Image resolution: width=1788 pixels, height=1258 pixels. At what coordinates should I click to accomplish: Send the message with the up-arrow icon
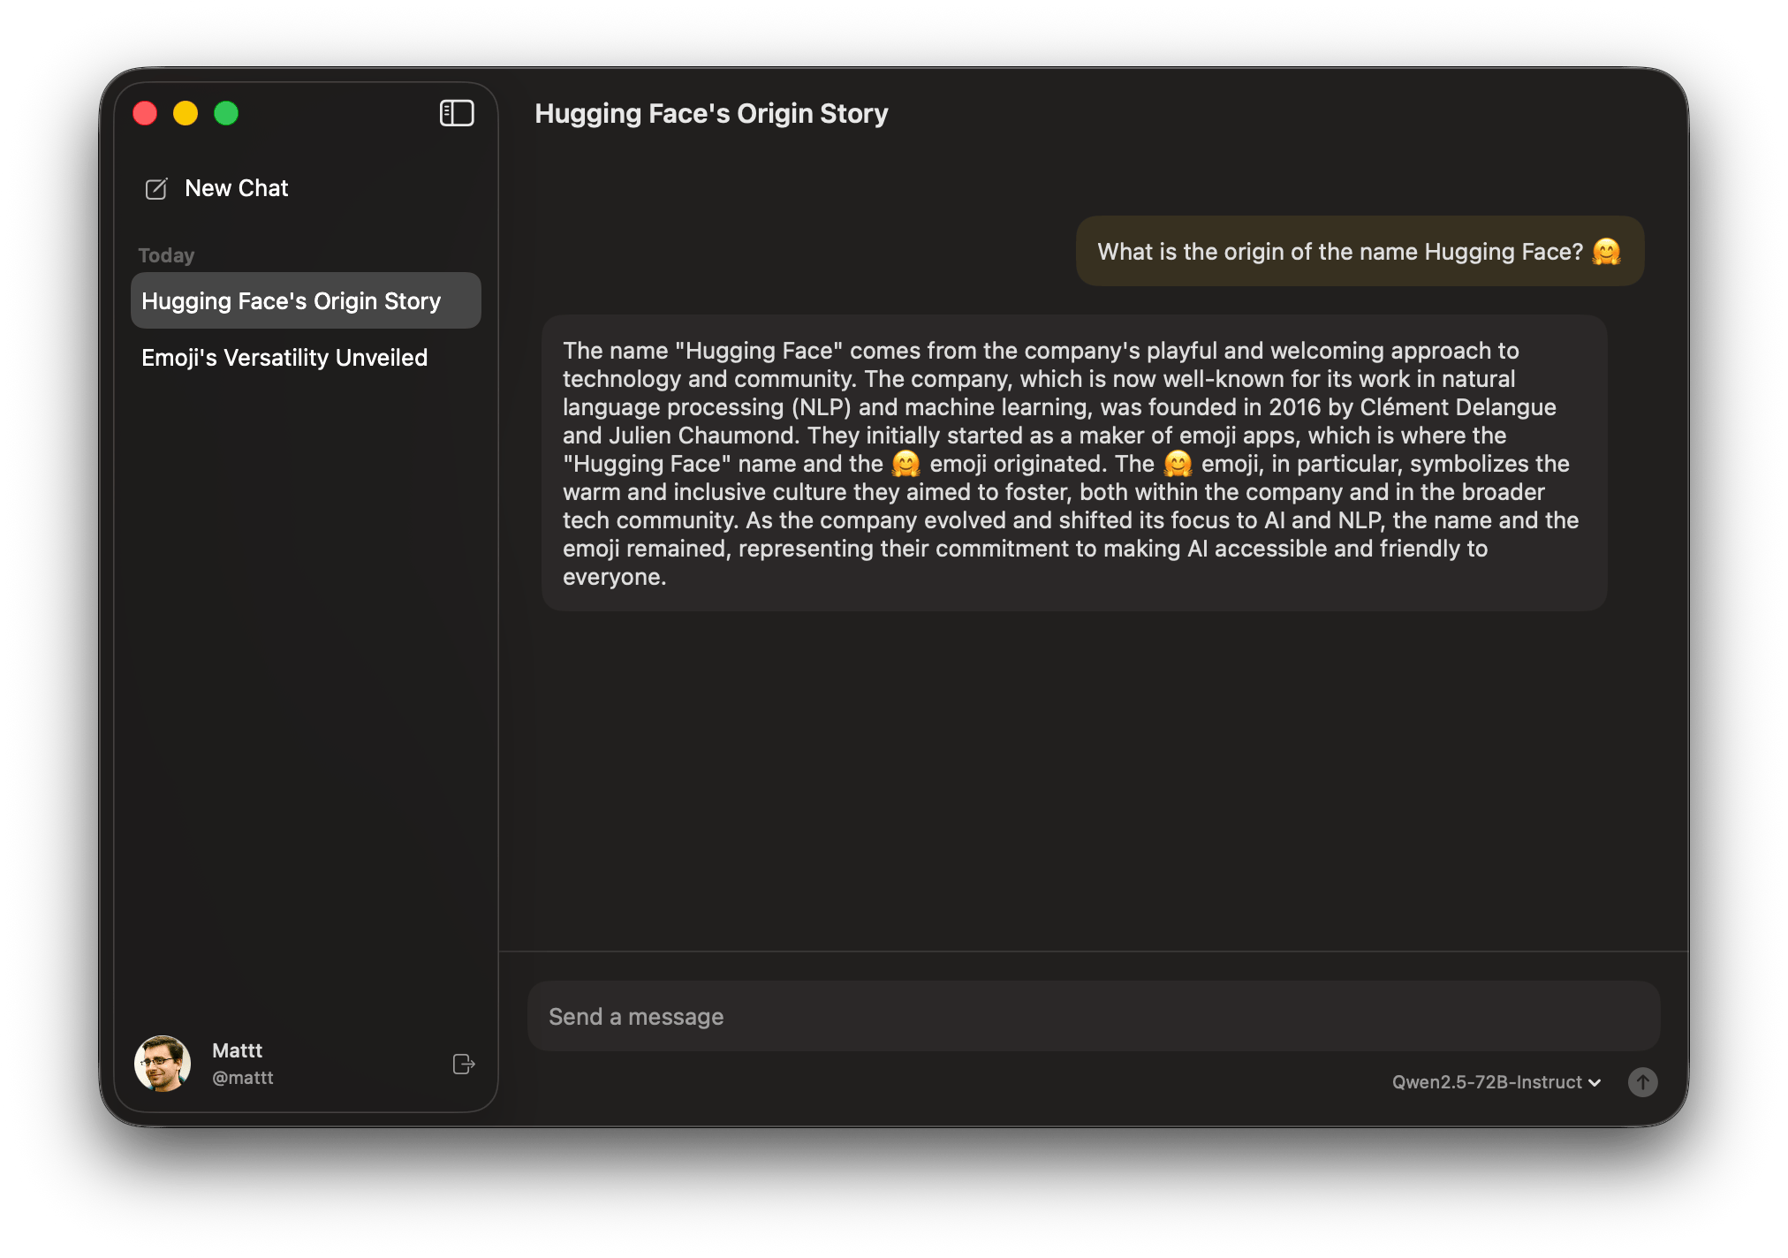tap(1642, 1082)
